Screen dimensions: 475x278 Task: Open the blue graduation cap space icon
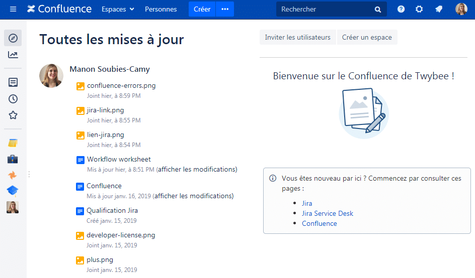coord(13,191)
